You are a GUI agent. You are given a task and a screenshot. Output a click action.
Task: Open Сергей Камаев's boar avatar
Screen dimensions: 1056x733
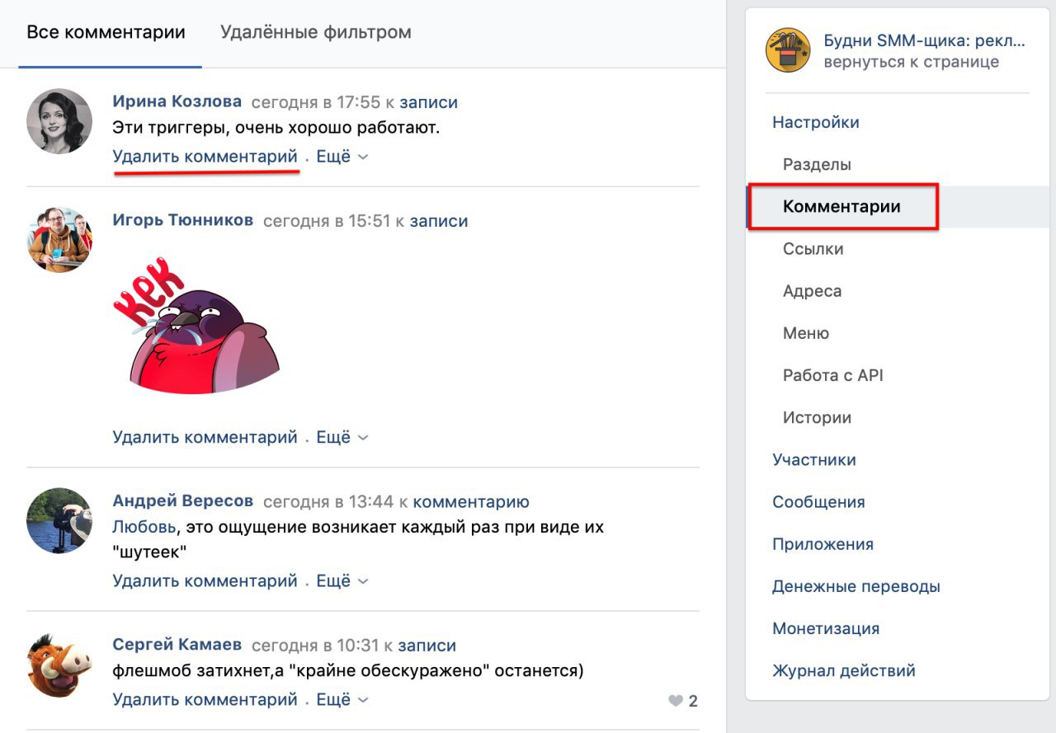pos(59,665)
